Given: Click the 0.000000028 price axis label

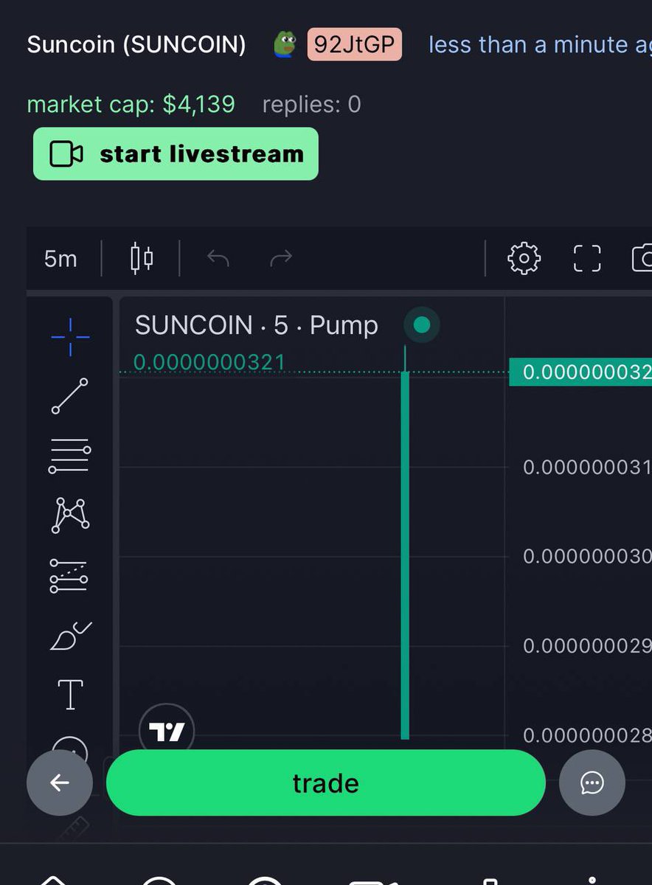Looking at the screenshot, I should tap(587, 735).
